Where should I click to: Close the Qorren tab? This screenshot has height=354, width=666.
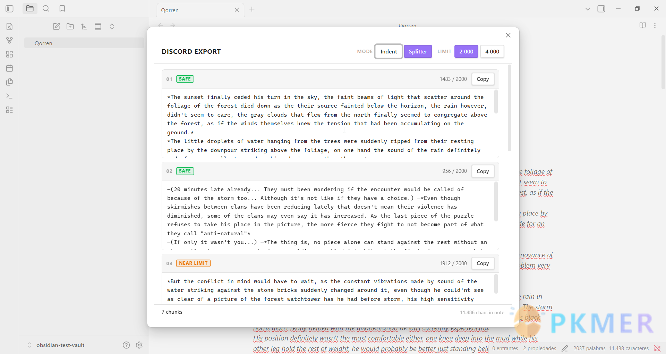237,10
